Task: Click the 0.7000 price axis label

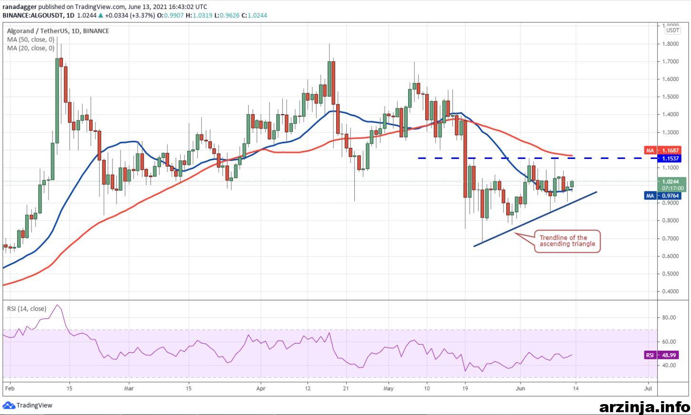Action: 671,238
